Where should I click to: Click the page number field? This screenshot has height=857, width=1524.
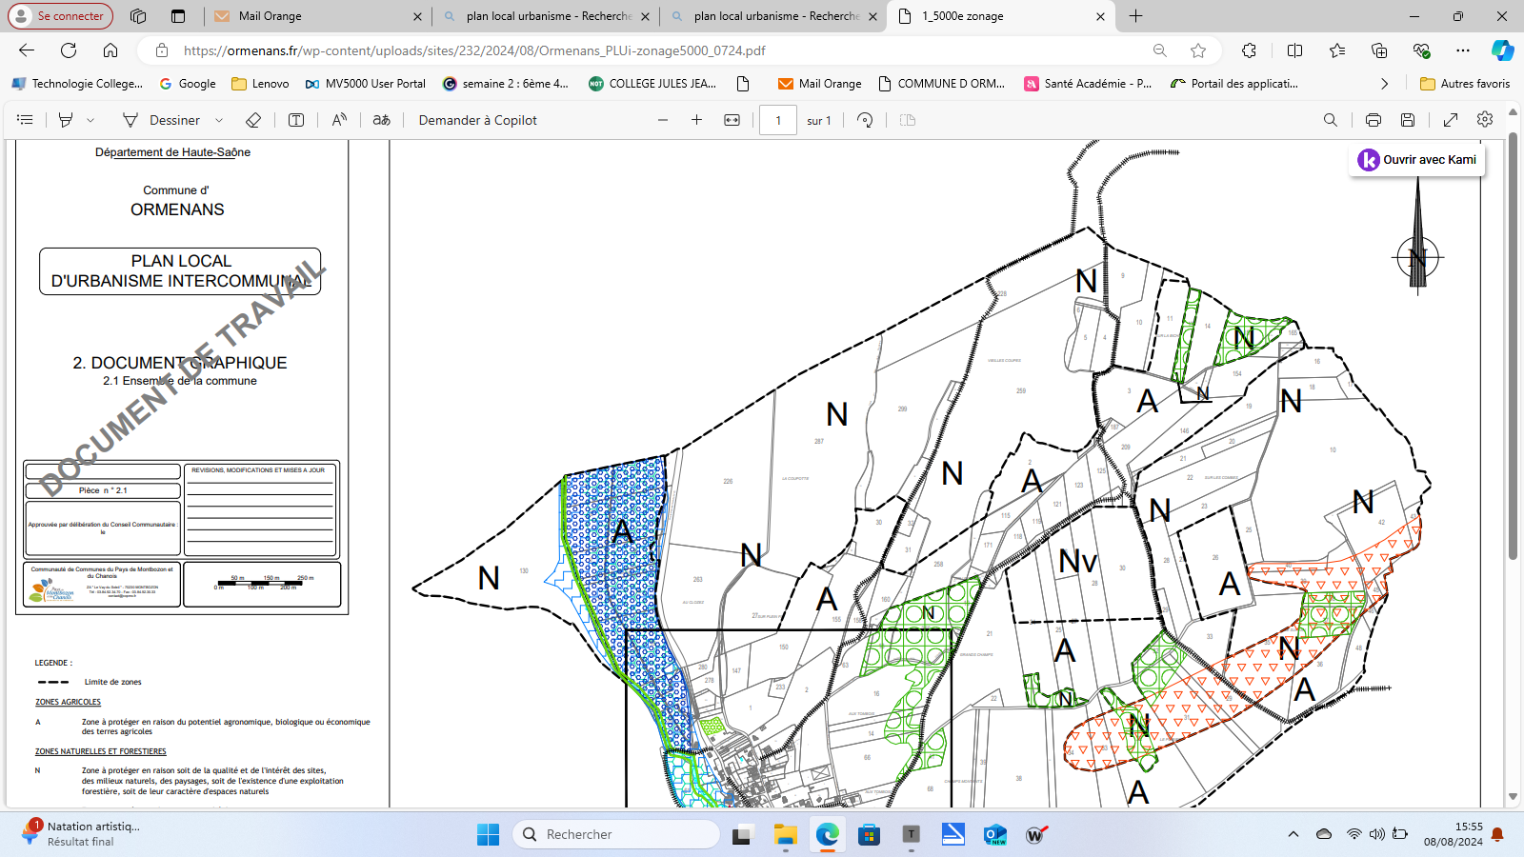[x=778, y=120]
